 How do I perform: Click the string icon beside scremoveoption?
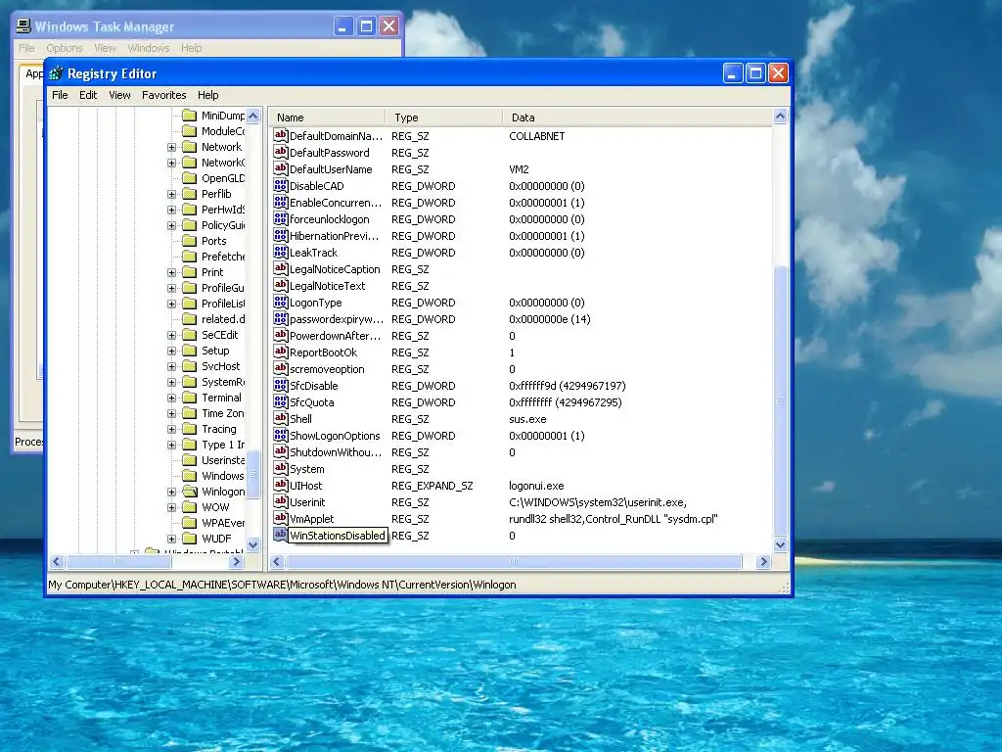coord(280,368)
